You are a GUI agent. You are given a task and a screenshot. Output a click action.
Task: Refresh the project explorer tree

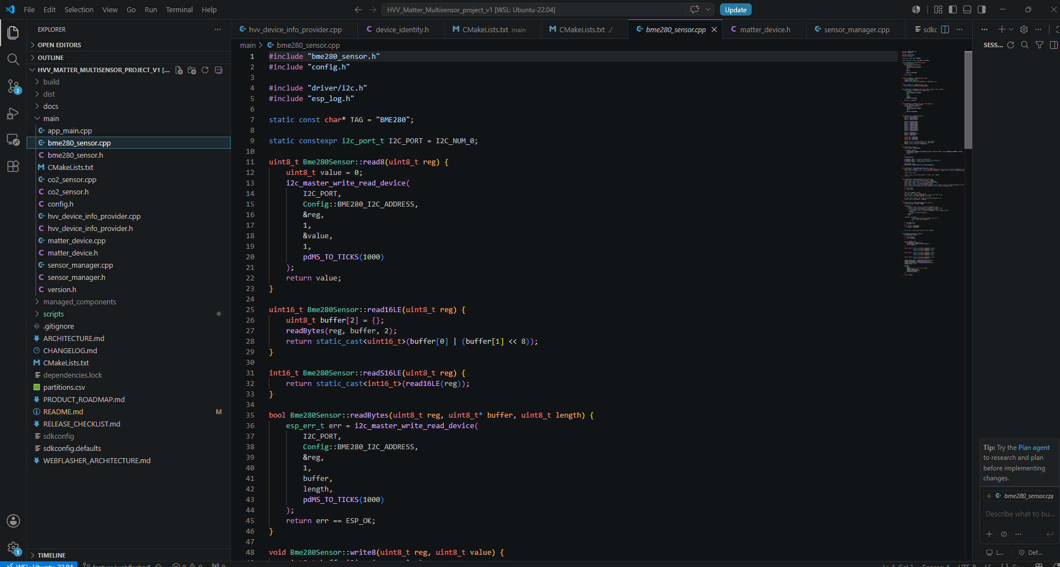(x=205, y=70)
